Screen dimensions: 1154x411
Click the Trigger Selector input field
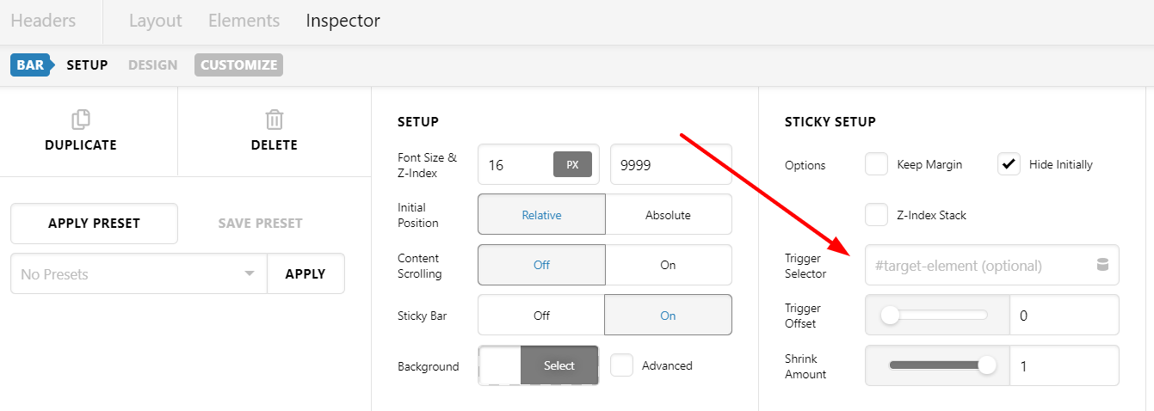(992, 265)
